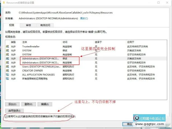Screen dimensions: 172x129
Task: Click the Administrators owner name text
Action: pyautogui.click(x=48, y=18)
